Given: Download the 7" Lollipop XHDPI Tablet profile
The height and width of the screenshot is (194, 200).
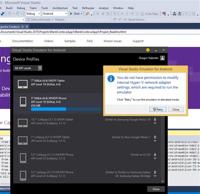Looking at the screenshot, I should click(155, 137).
